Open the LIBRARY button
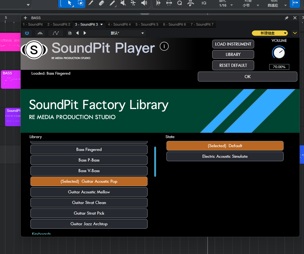Screen dimensions: 304x254 point(233,54)
